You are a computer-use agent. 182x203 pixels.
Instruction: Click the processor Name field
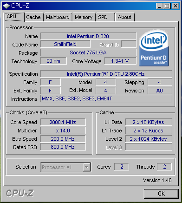pos(88,36)
